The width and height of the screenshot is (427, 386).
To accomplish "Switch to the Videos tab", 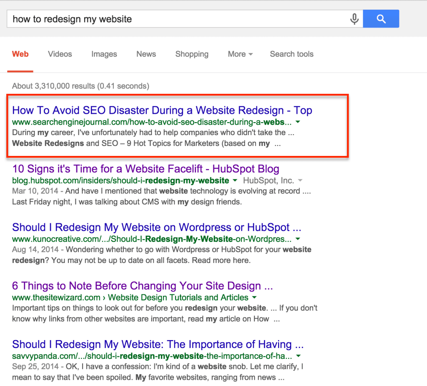I will click(60, 54).
